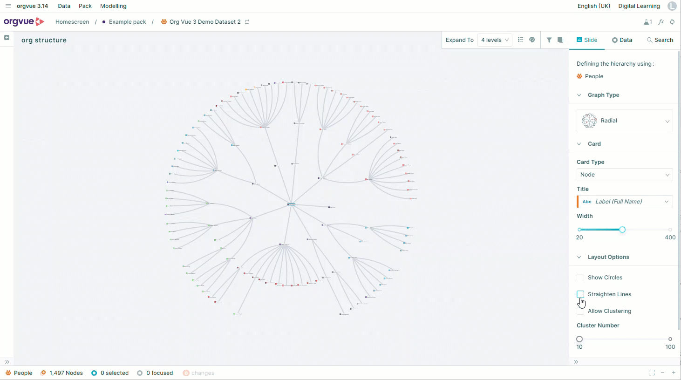Open the Modelling menu
The width and height of the screenshot is (681, 380).
[x=113, y=6]
